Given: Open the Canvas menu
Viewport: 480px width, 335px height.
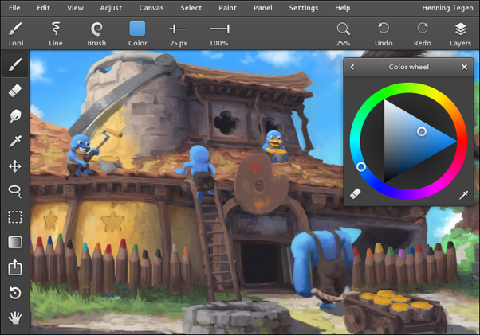Looking at the screenshot, I should (151, 8).
